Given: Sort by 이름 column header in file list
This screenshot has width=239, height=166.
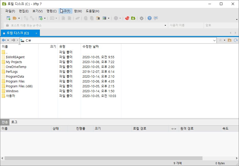Looking at the screenshot, I should 19,47.
